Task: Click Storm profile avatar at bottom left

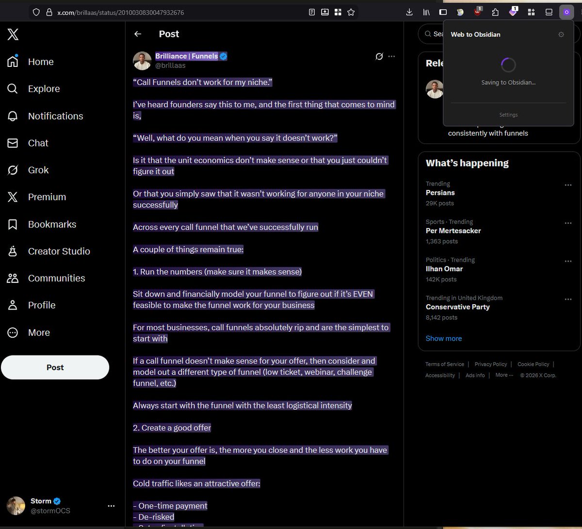Action: [x=16, y=506]
